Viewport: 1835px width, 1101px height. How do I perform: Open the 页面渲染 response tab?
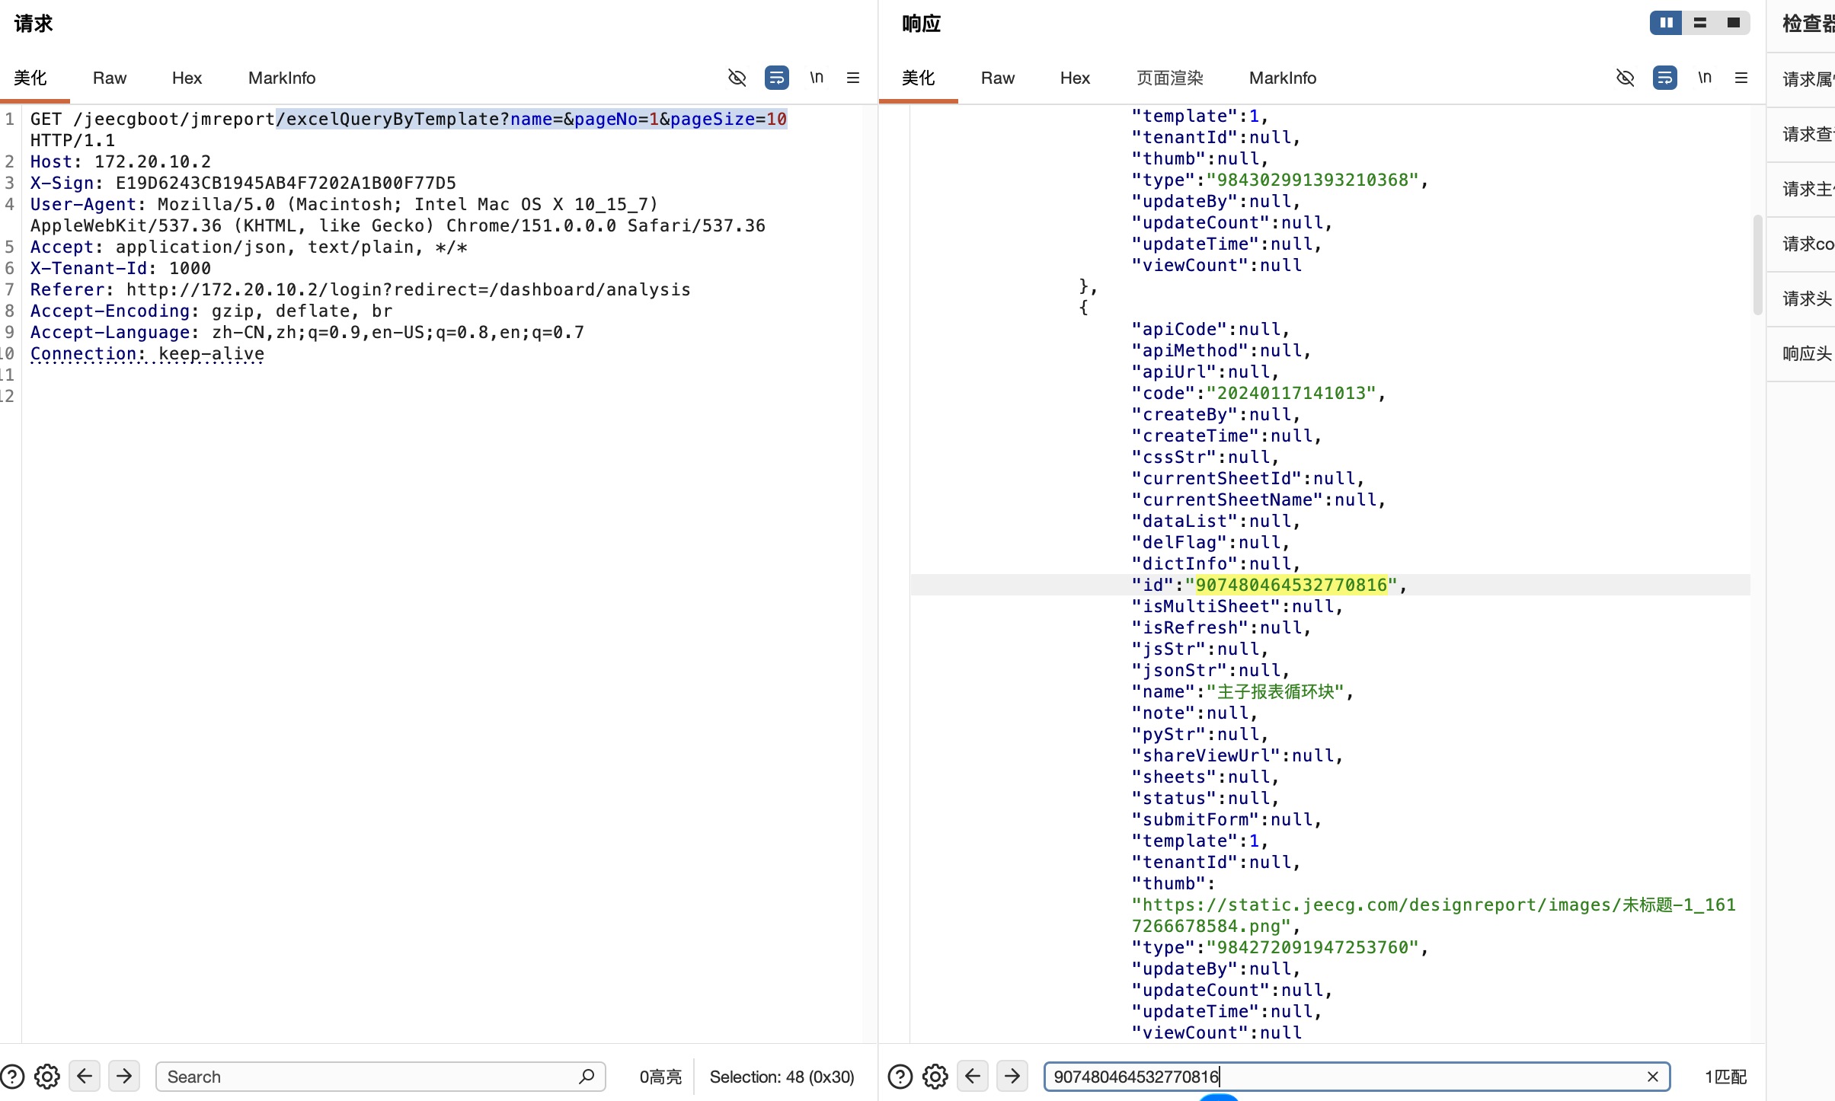coord(1169,78)
